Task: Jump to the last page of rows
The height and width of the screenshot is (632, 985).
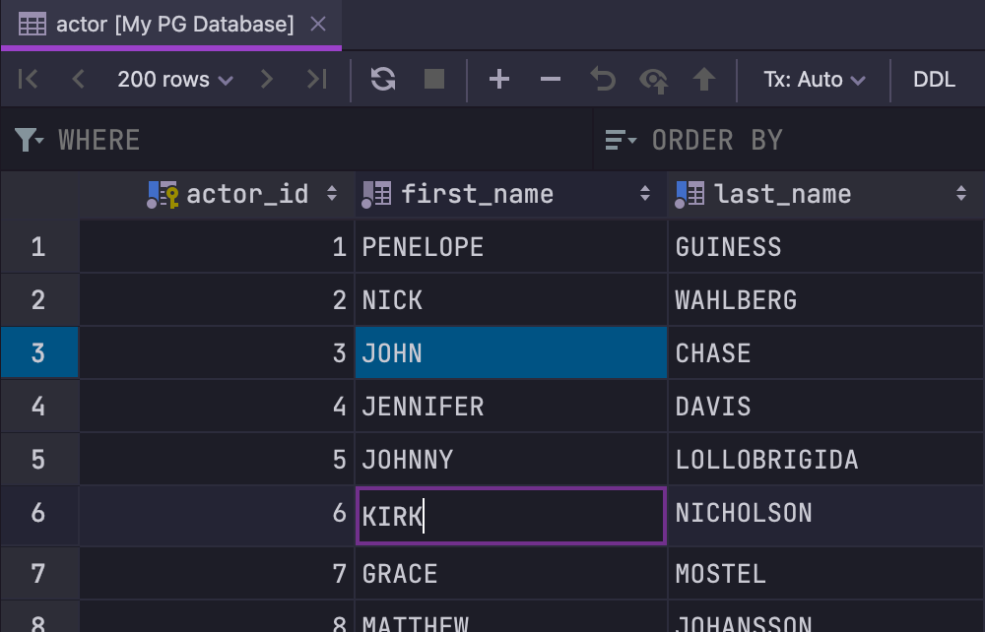Action: point(316,80)
